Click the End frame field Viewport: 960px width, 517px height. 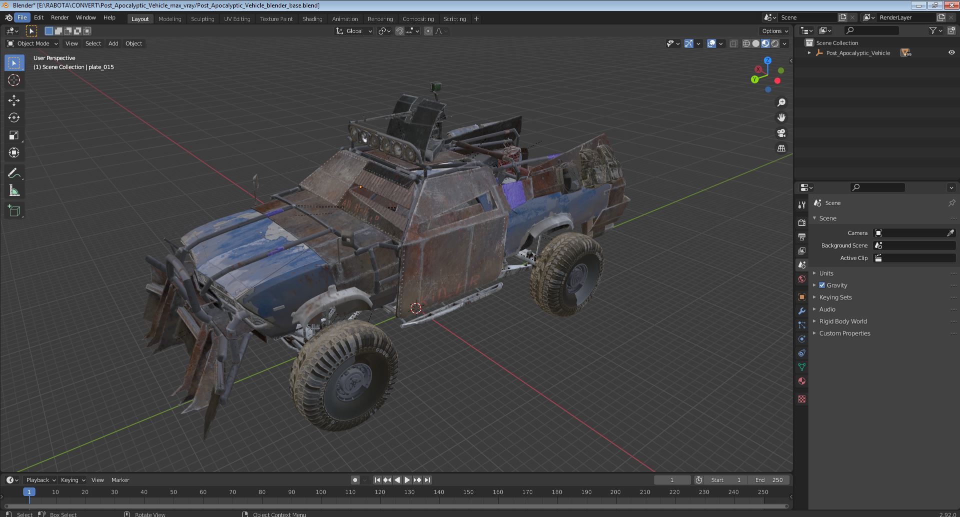(x=769, y=480)
